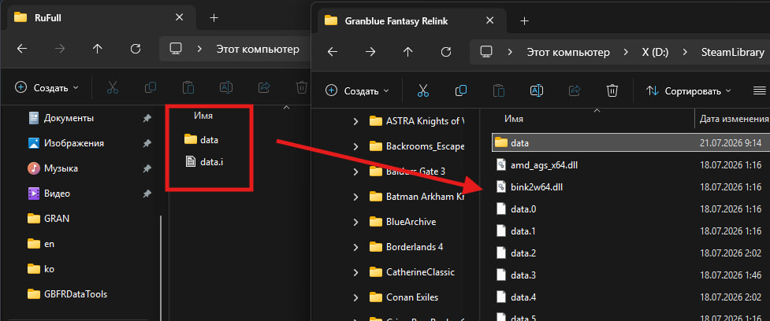This screenshot has height=321, width=770.
Task: Click Этот компьютер breadcrumb in RuFull window
Action: pyautogui.click(x=258, y=49)
